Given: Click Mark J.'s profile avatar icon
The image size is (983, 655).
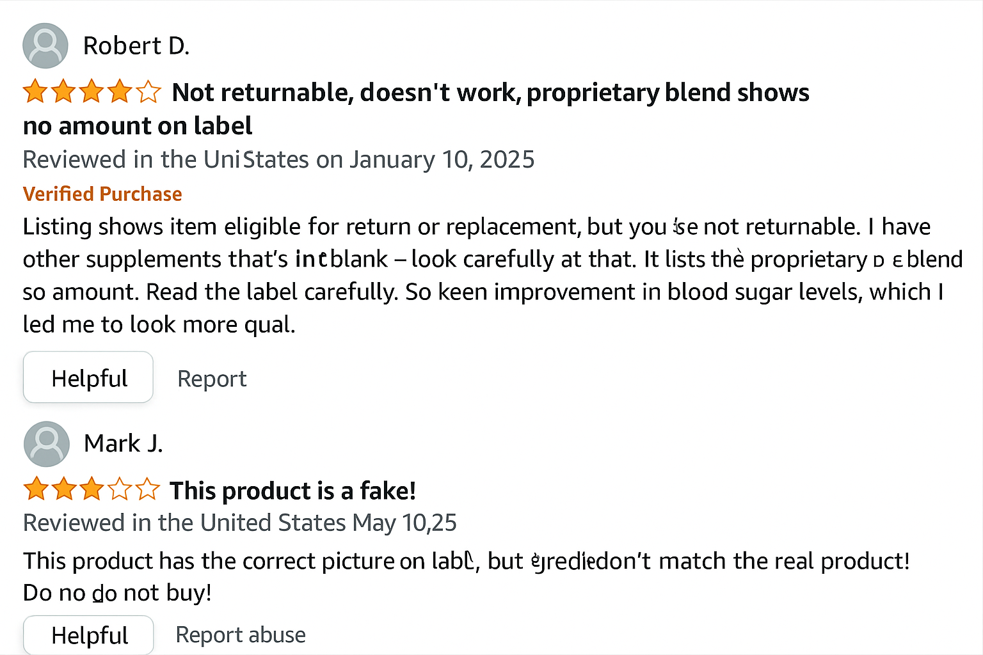Looking at the screenshot, I should point(47,444).
